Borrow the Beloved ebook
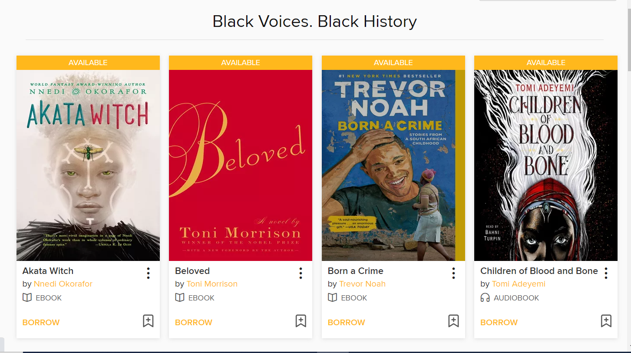 coord(194,323)
